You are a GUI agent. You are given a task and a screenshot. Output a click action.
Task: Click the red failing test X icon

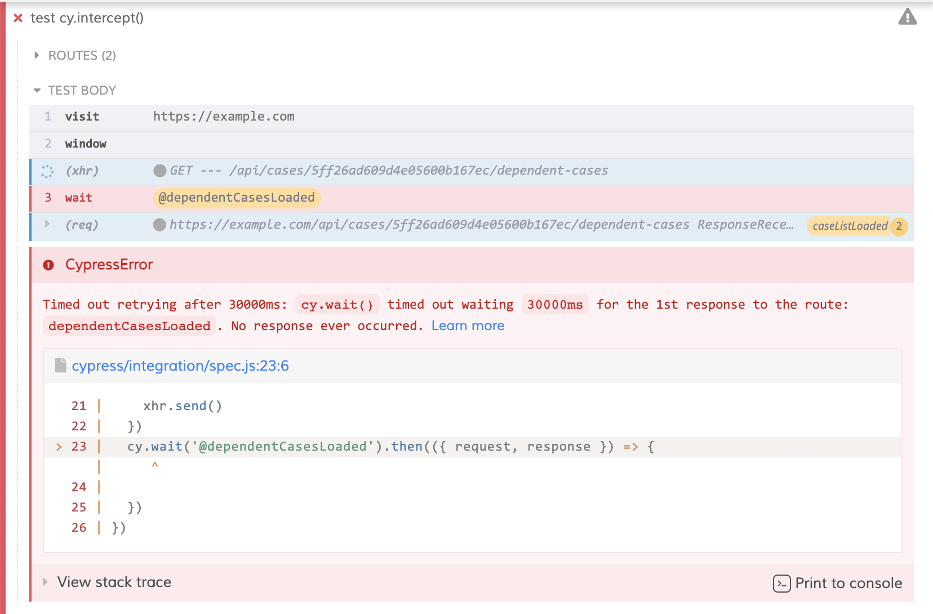[x=18, y=17]
